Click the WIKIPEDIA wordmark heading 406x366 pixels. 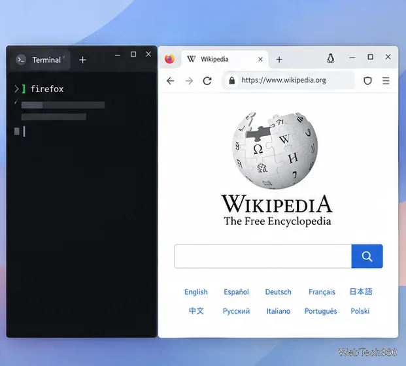pyautogui.click(x=277, y=204)
